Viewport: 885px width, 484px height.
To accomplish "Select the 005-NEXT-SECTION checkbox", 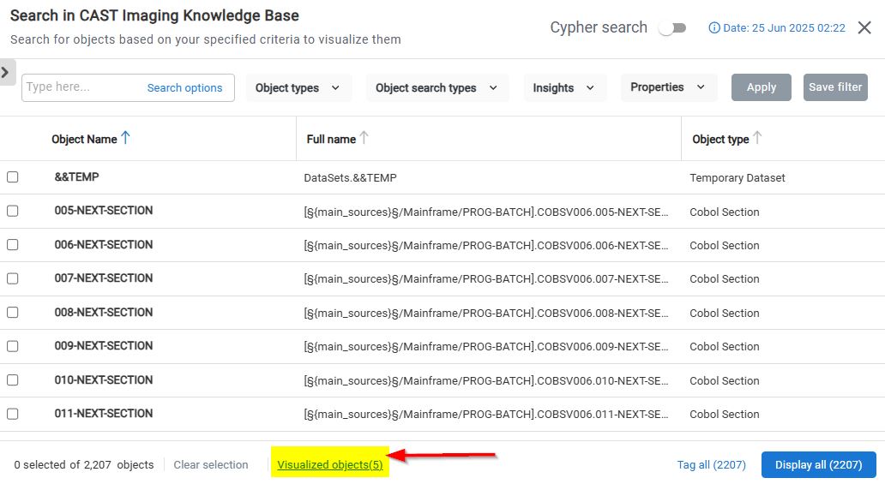I will click(x=13, y=211).
